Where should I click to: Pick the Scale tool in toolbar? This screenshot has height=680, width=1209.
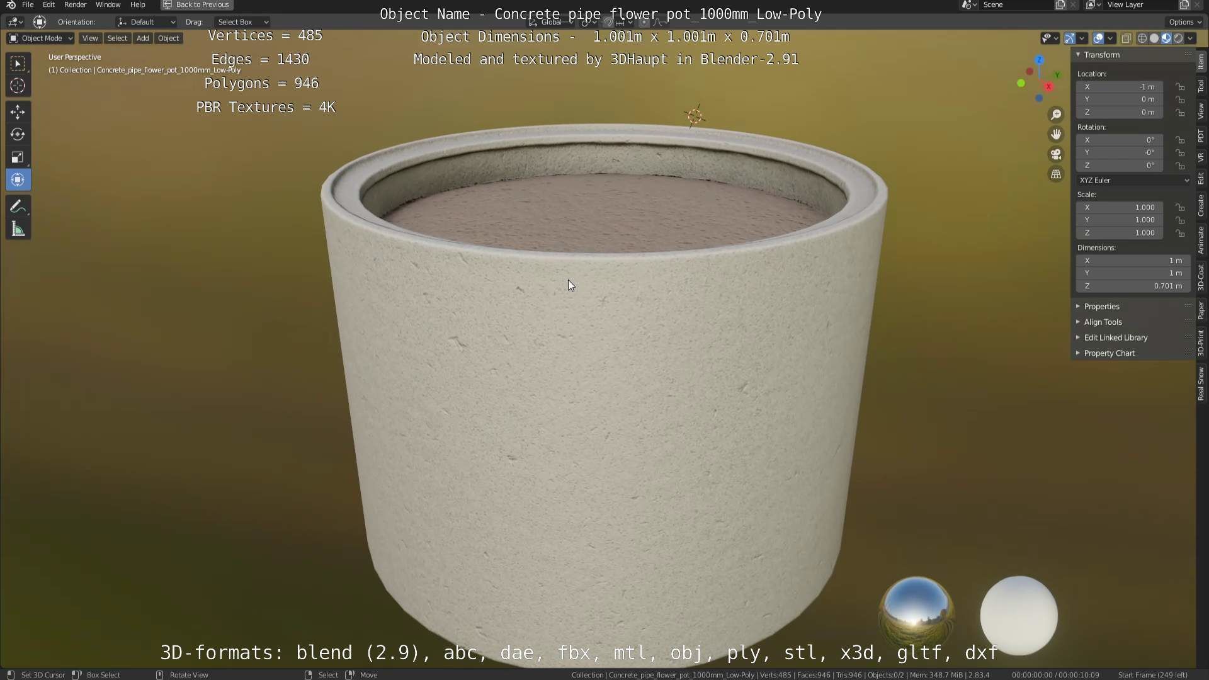pyautogui.click(x=18, y=157)
